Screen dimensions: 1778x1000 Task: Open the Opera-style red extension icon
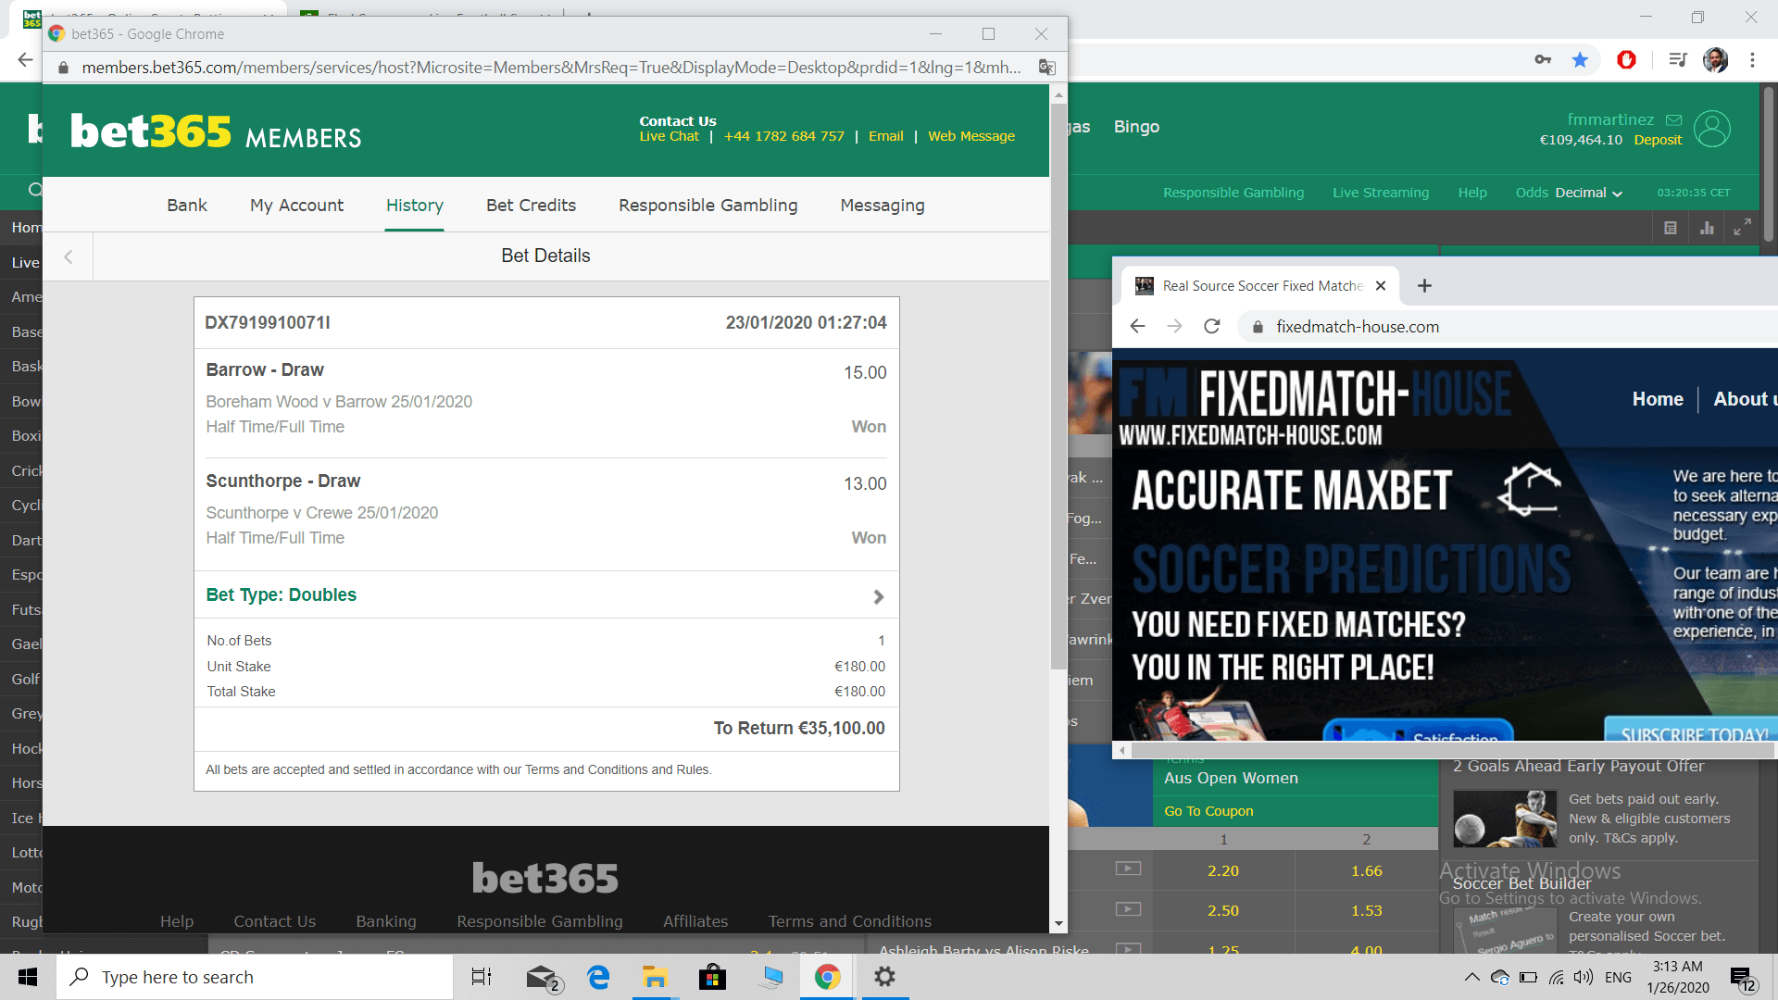pyautogui.click(x=1626, y=59)
